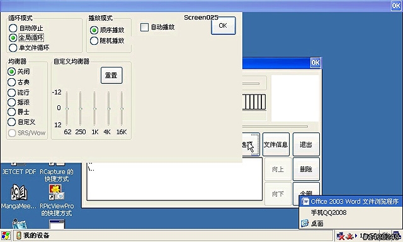Click the OK button on player title bar
Image resolution: width=403 pixels, height=242 pixels.
tap(315, 62)
